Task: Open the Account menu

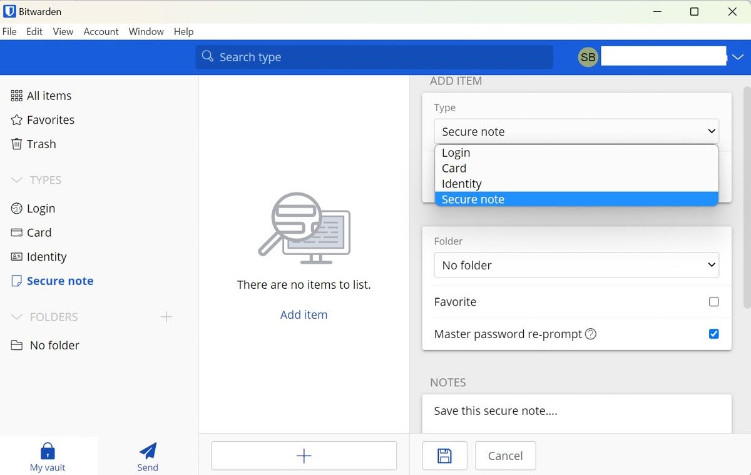Action: 101,31
